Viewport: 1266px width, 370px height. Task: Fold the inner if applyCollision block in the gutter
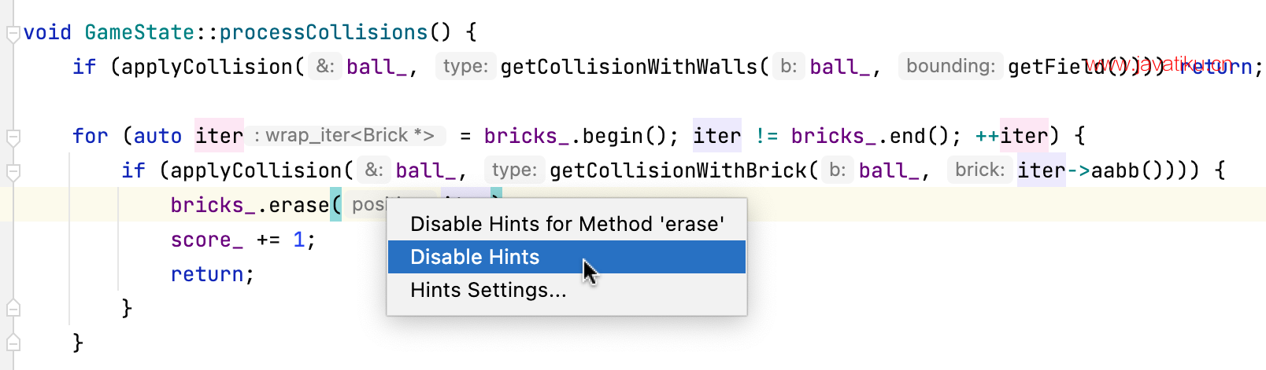[13, 172]
